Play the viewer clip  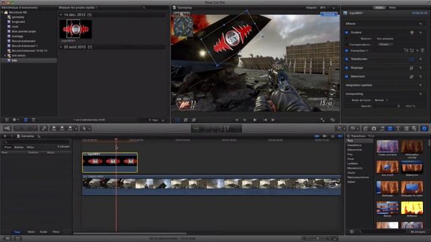coord(255,120)
